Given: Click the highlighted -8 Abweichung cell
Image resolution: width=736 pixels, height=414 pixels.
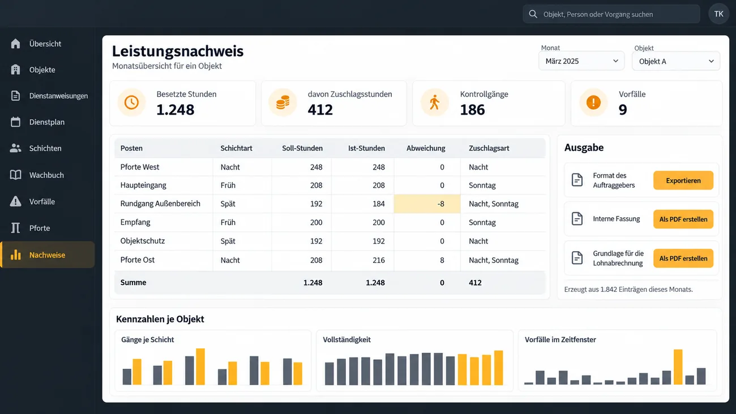Looking at the screenshot, I should click(427, 204).
